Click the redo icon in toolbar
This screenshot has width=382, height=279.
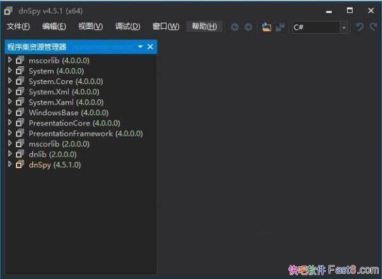point(374,27)
